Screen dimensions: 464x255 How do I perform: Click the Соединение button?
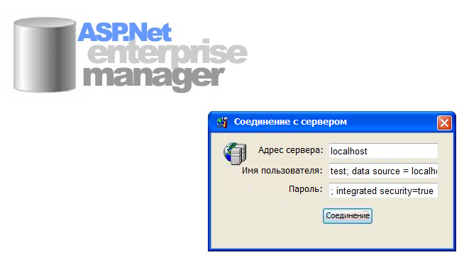(x=348, y=216)
